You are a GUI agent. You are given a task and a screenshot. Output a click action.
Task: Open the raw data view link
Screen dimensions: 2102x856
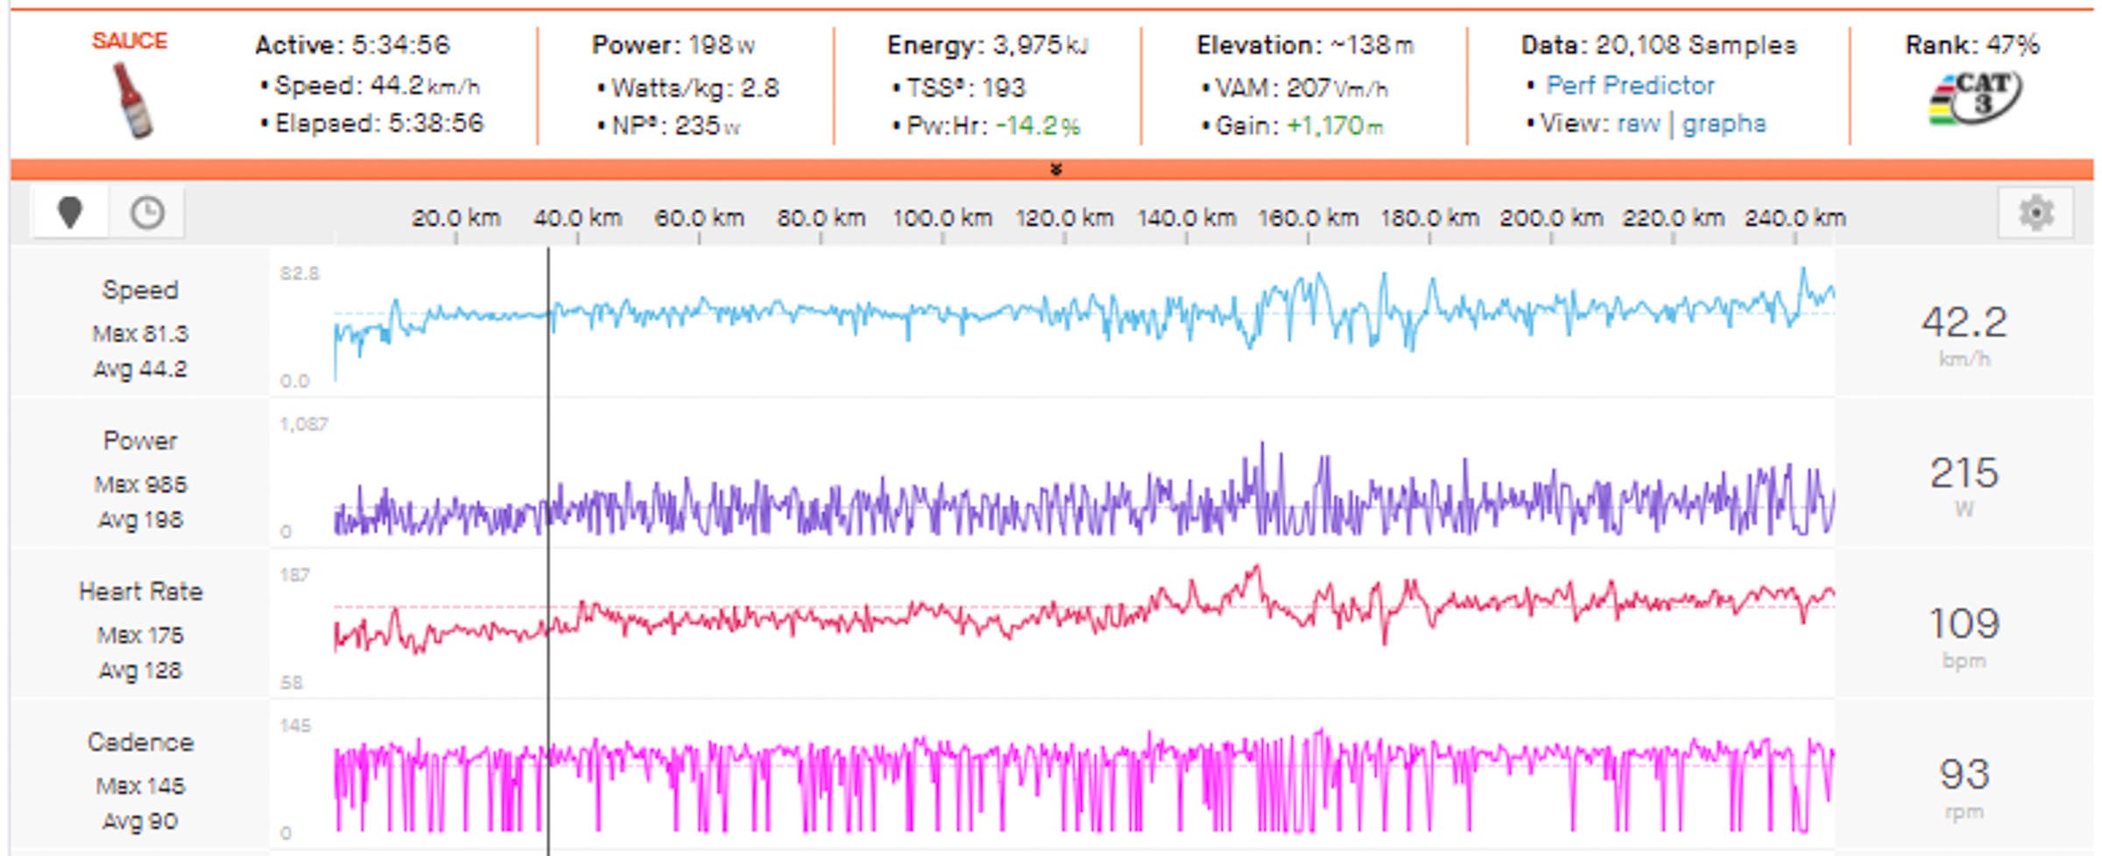pos(1638,123)
